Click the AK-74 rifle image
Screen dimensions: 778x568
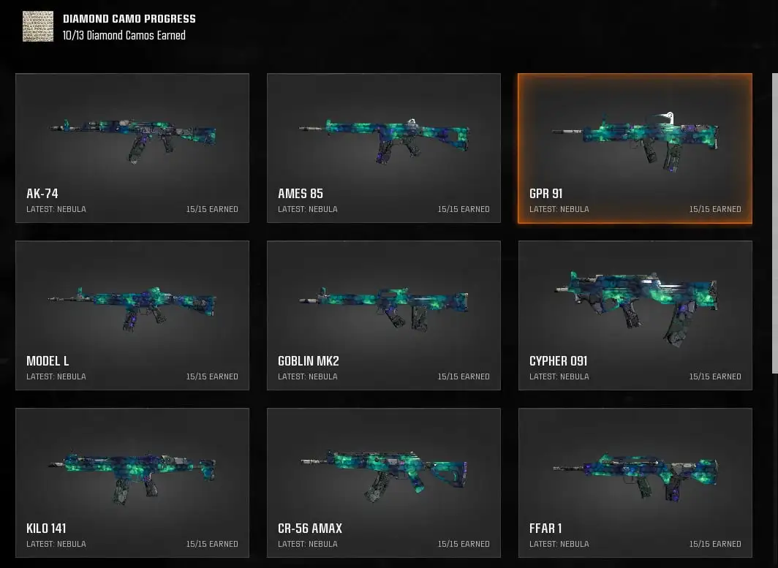[132, 141]
